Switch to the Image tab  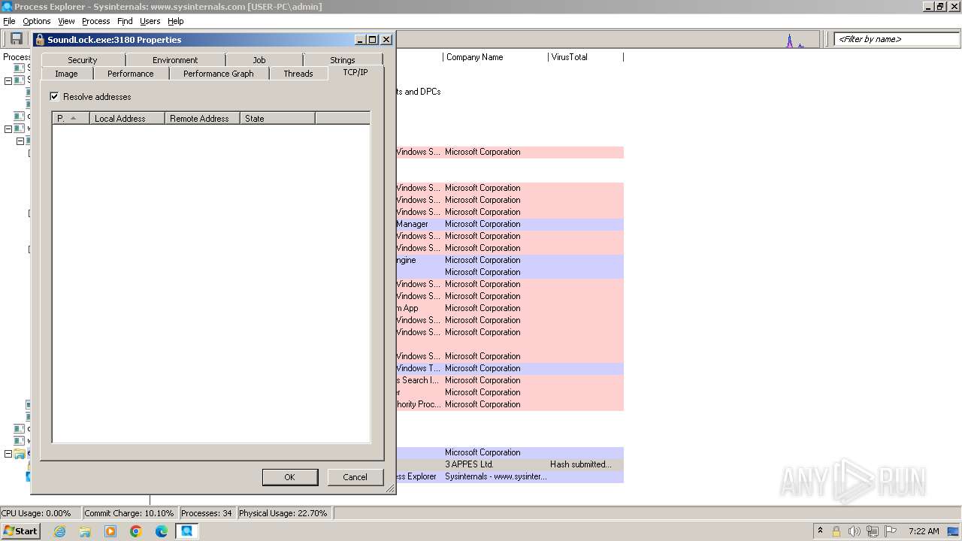tap(66, 74)
